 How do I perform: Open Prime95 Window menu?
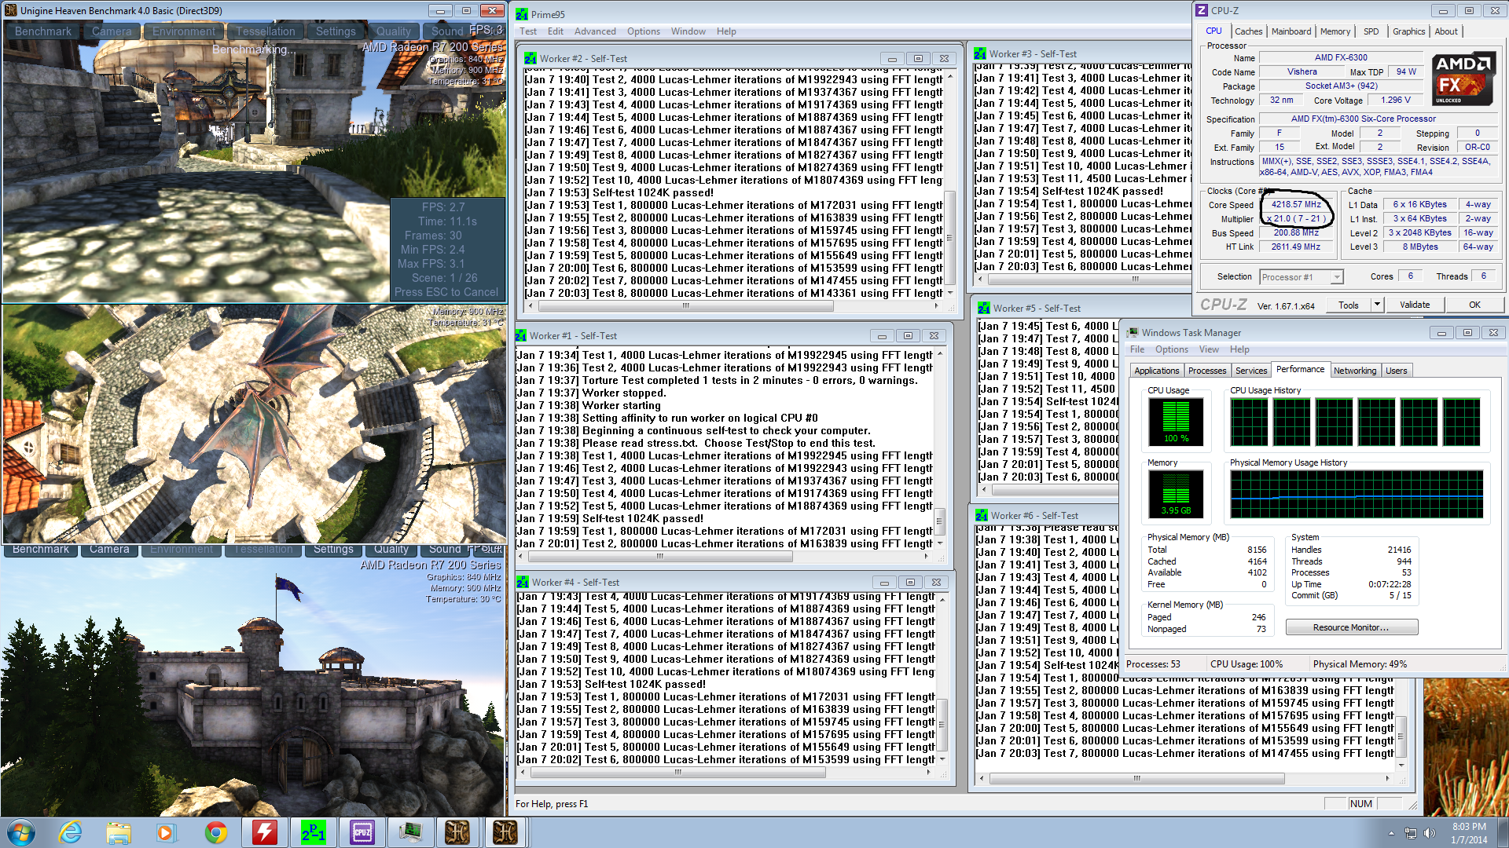pos(688,31)
